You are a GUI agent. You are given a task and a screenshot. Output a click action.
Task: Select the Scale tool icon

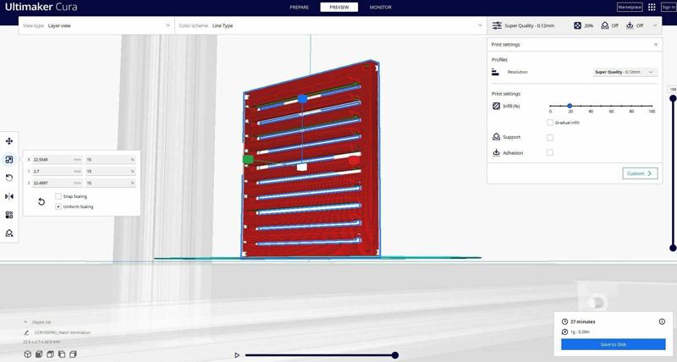click(9, 160)
